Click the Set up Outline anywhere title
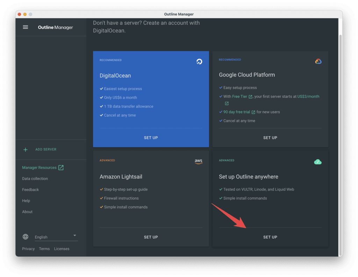Image resolution: width=358 pixels, height=277 pixels. [249, 177]
